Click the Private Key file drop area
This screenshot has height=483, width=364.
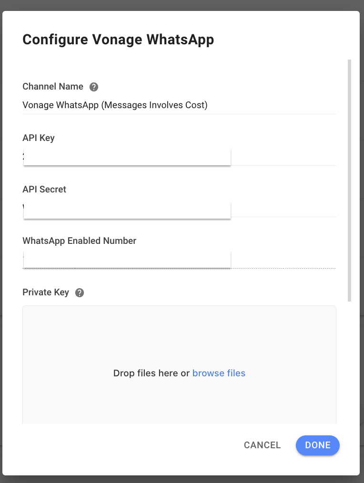179,365
